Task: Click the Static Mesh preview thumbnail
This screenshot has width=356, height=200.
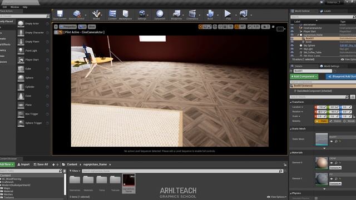Action: point(322,139)
